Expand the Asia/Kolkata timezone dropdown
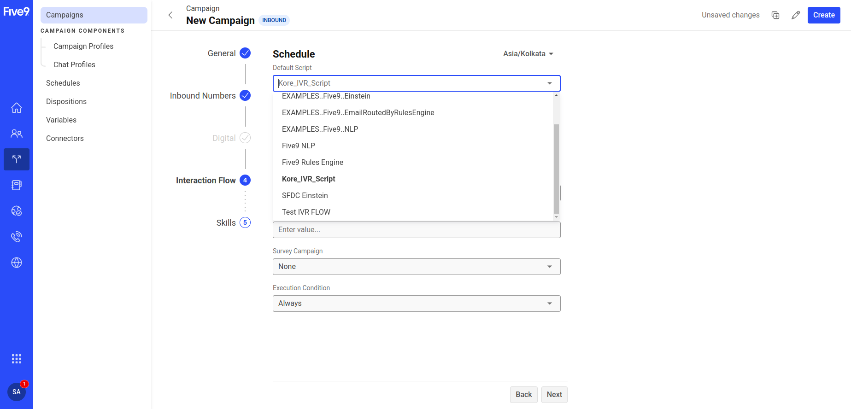 [x=528, y=54]
